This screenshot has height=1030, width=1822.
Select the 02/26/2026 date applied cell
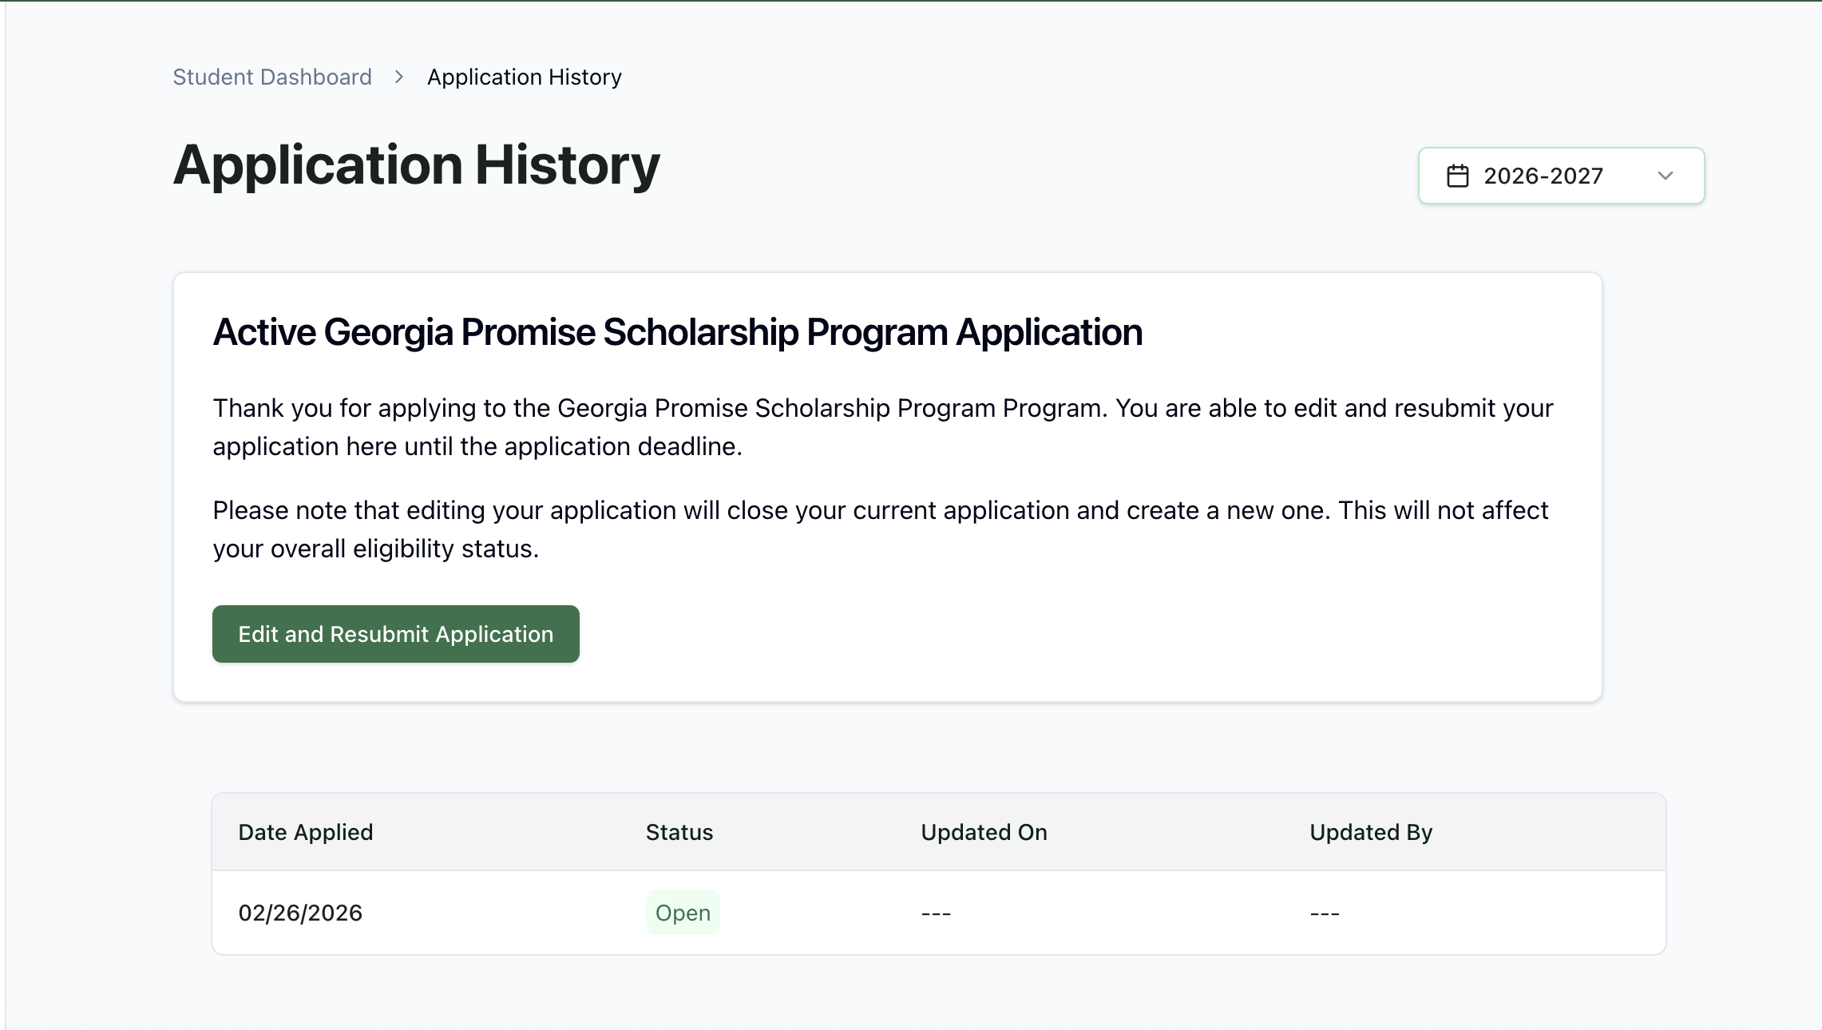point(300,913)
